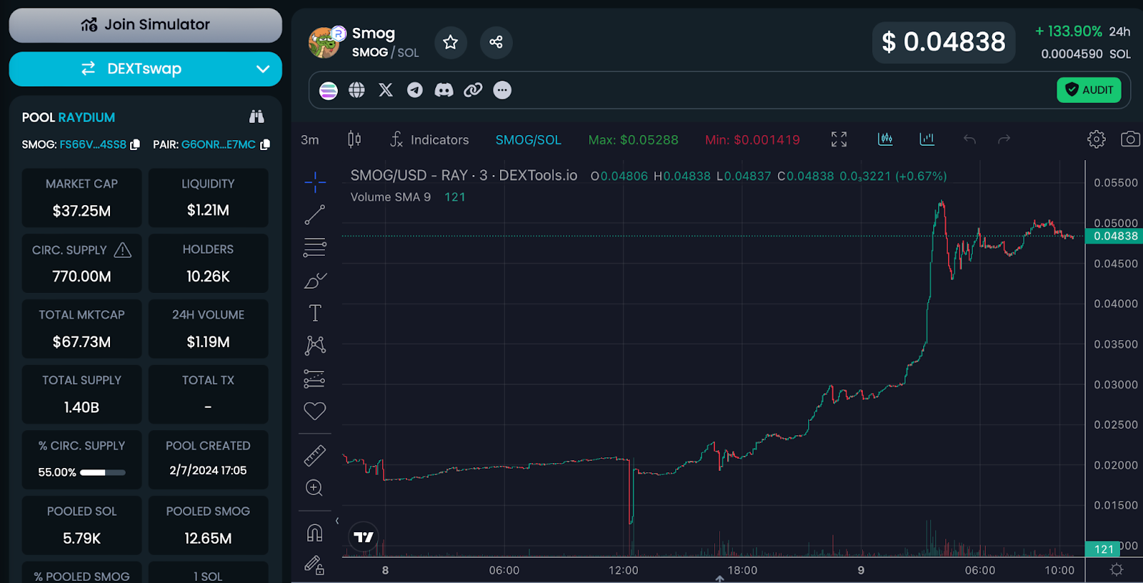This screenshot has width=1143, height=583.
Task: Click the 0.04838 current price axis tag
Action: click(1114, 236)
